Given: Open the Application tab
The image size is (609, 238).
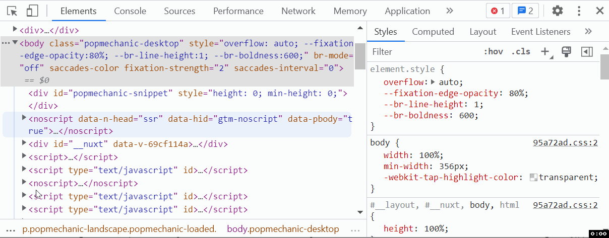Looking at the screenshot, I should pos(407,11).
